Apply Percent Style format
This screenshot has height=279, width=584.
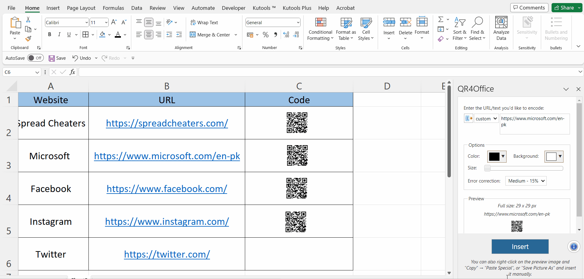pyautogui.click(x=266, y=35)
